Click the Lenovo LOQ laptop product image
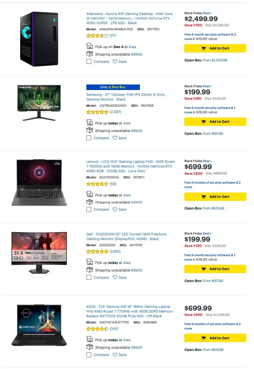254x369 pixels. [x=39, y=182]
